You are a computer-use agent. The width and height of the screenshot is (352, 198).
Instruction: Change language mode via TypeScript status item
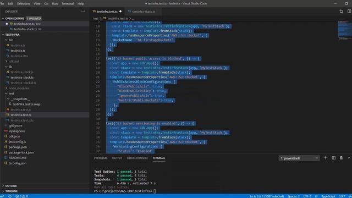328,196
